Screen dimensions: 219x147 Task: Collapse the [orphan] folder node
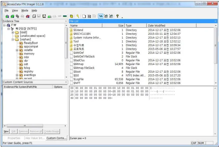click(x=13, y=39)
